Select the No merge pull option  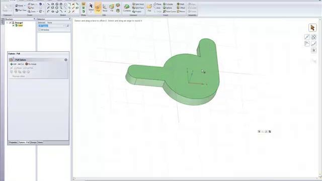(31, 64)
